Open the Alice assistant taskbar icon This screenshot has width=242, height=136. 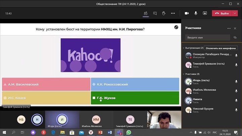(33, 132)
